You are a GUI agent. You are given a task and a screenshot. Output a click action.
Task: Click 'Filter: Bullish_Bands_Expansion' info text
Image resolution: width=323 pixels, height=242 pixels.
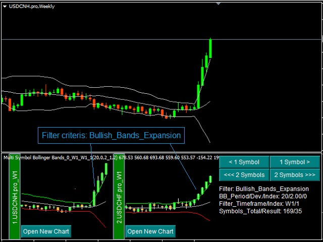tap(264, 189)
